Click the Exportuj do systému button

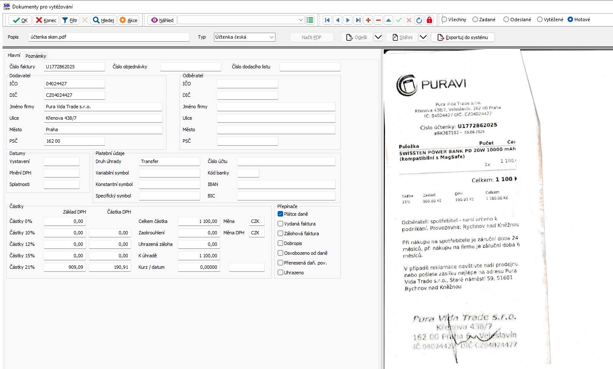pos(463,37)
